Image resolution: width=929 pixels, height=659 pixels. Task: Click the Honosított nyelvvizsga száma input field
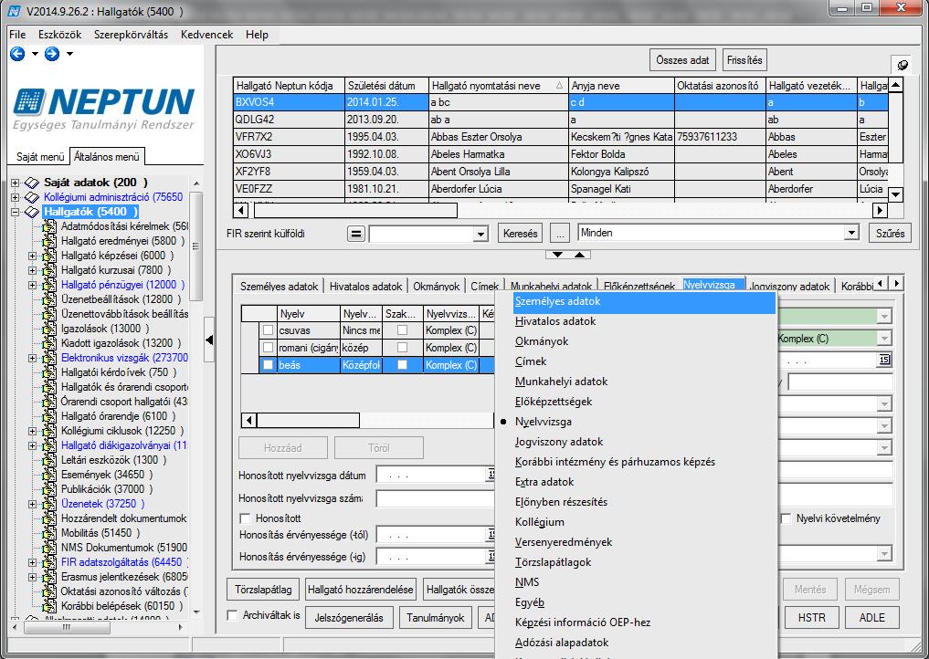435,498
